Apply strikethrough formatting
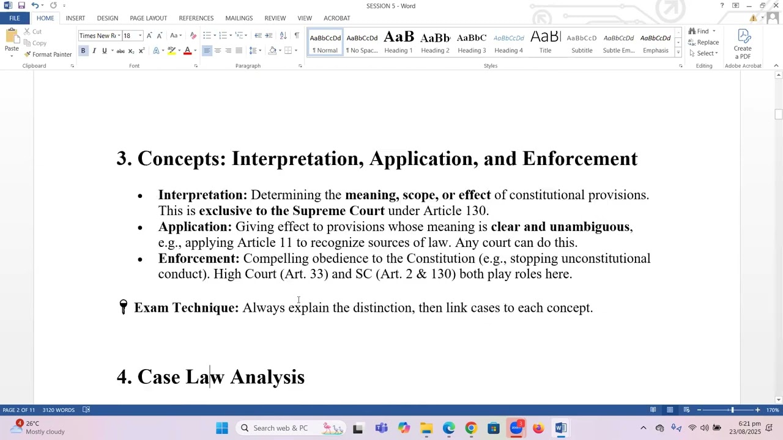 tap(121, 51)
